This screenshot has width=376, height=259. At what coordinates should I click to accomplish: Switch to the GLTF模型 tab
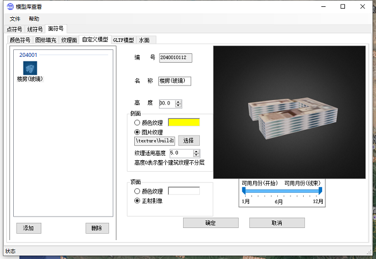(x=123, y=40)
